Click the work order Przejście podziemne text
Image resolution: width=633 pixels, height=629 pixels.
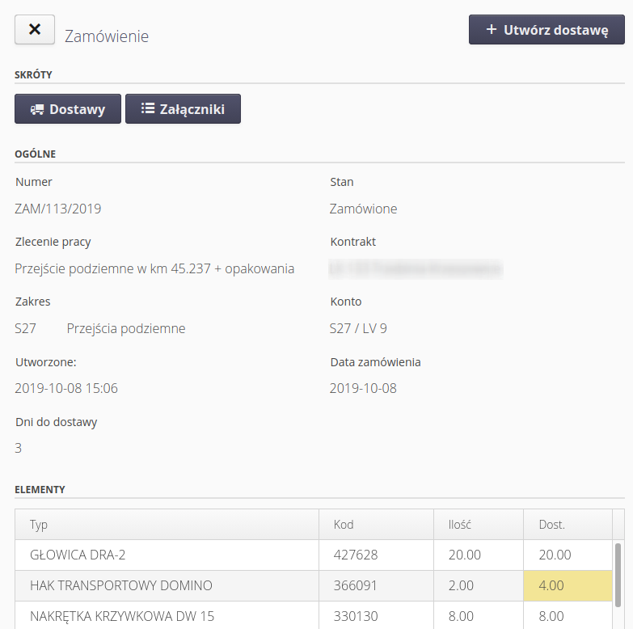click(x=154, y=268)
